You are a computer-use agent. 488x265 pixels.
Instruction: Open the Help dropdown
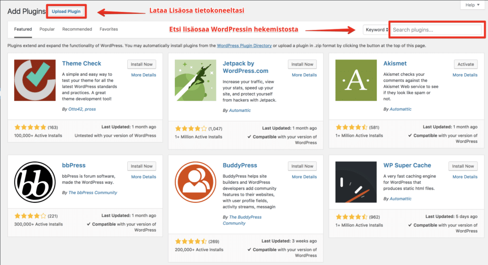[472, 5]
